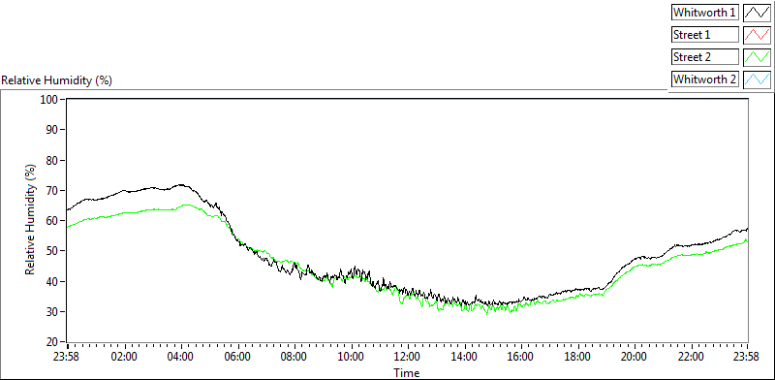The width and height of the screenshot is (775, 380).
Task: Click the 14:00 time axis label
Action: tap(464, 358)
